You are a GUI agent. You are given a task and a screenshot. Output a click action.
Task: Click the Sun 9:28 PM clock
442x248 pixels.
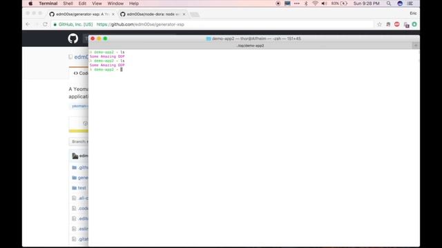coord(367,3)
